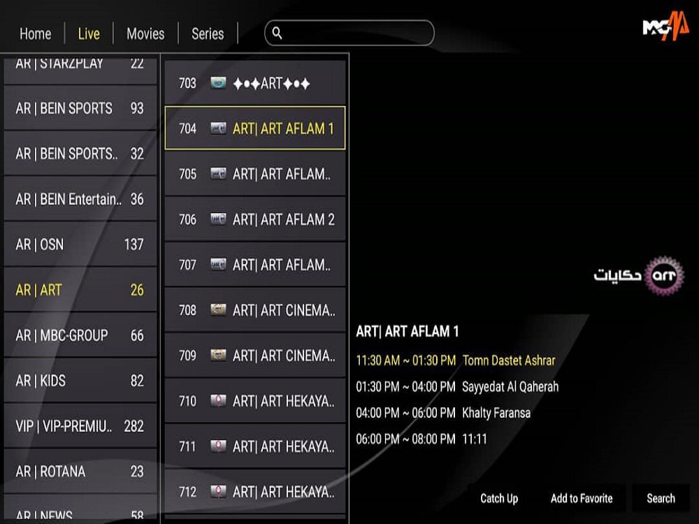
Task: Select the AR | OSN category
Action: (x=80, y=245)
